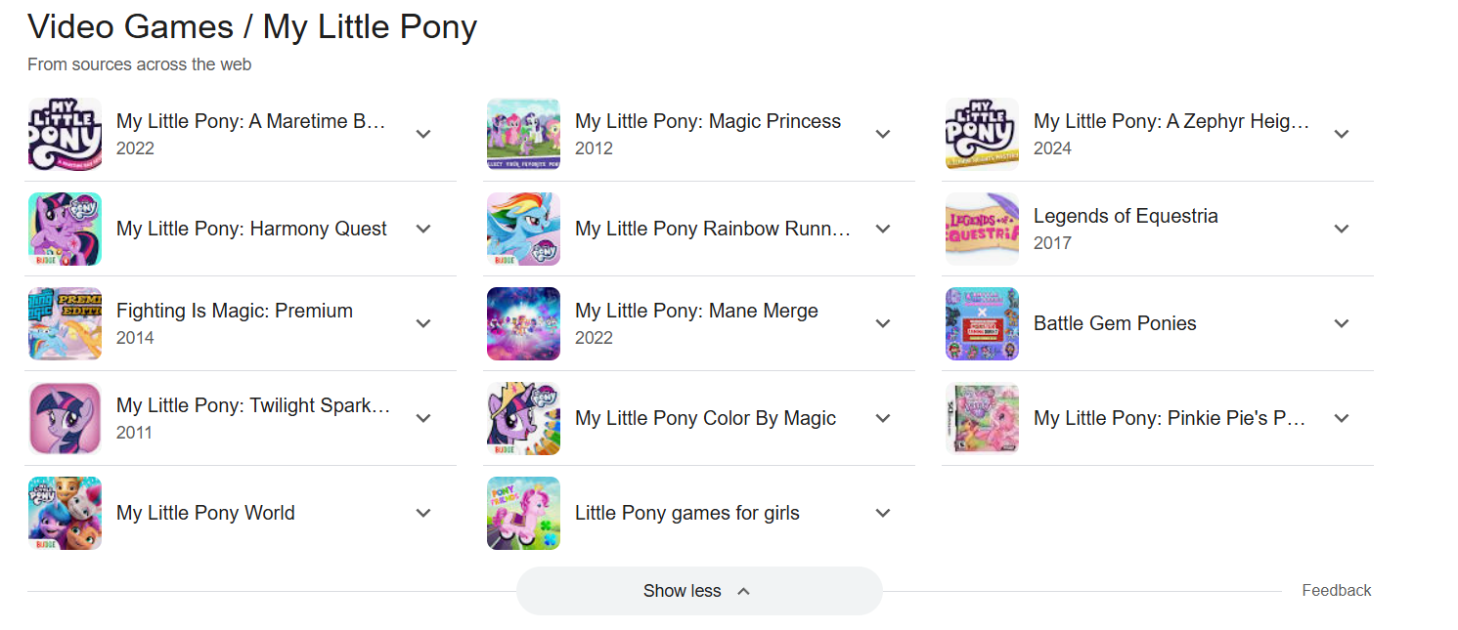Expand the Mane Merge details arrow
This screenshot has width=1458, height=630.
pos(883,323)
